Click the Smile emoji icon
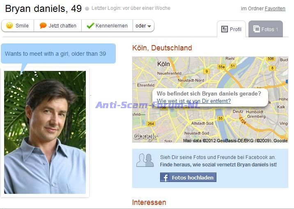Viewport: 294px width, 209px height. [x=9, y=25]
